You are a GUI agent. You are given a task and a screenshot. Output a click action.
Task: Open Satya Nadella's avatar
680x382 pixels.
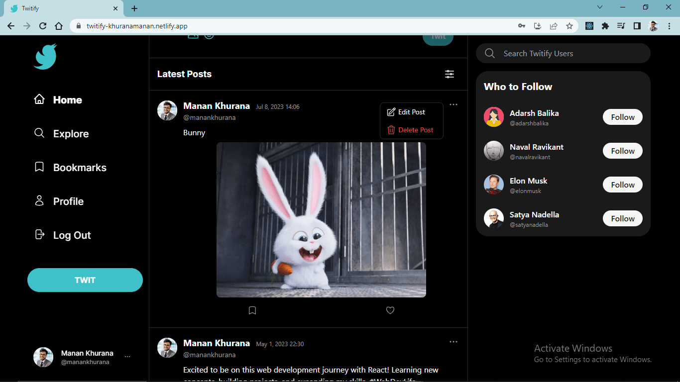tap(494, 218)
